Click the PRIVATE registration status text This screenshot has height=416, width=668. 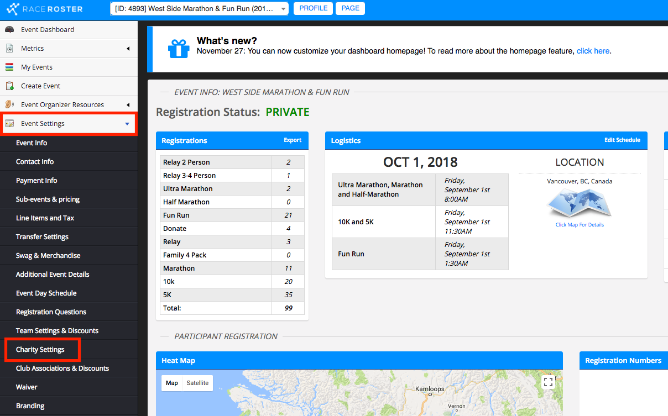click(x=288, y=112)
